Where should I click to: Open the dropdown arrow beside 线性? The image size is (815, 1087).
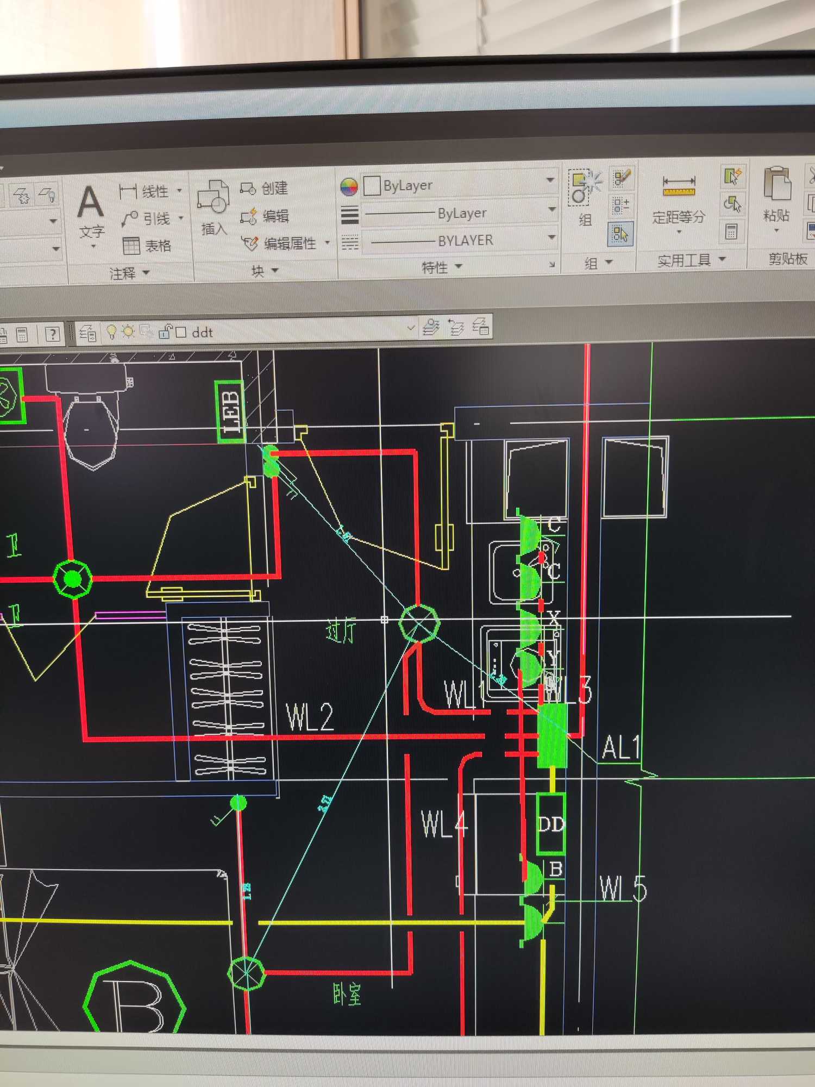[x=179, y=191]
